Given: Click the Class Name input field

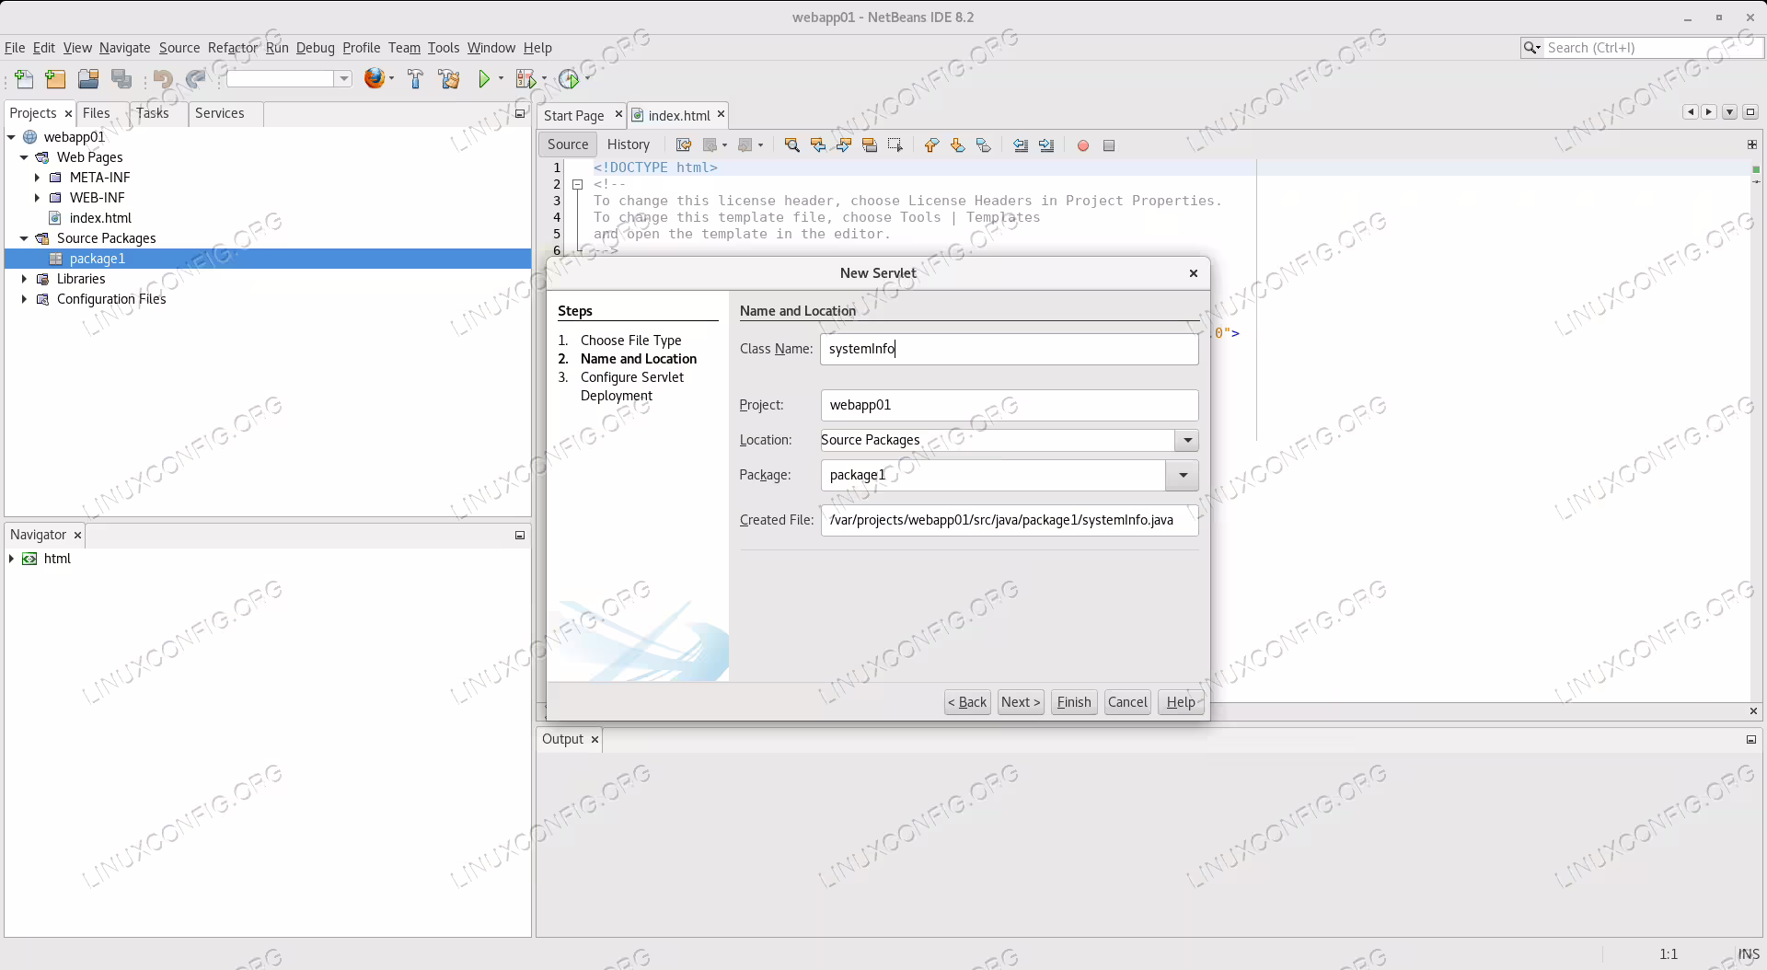Looking at the screenshot, I should coord(1009,349).
